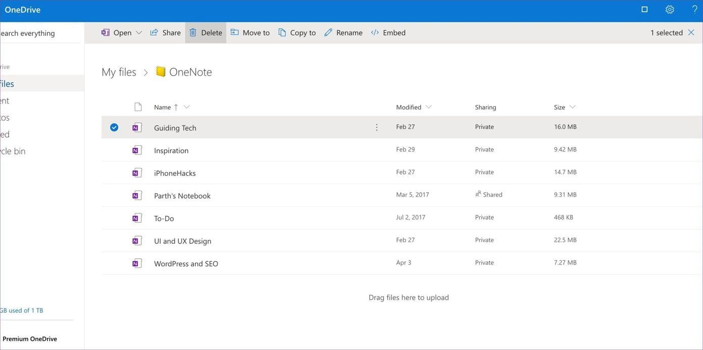Click OneNote icon beside UI and UX Design
The image size is (703, 350).
137,241
